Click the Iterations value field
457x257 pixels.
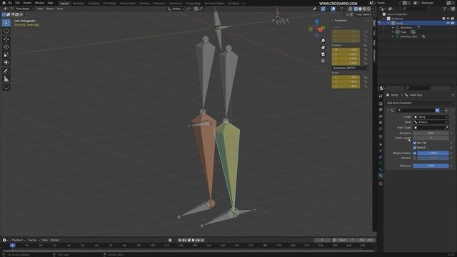tap(431, 133)
